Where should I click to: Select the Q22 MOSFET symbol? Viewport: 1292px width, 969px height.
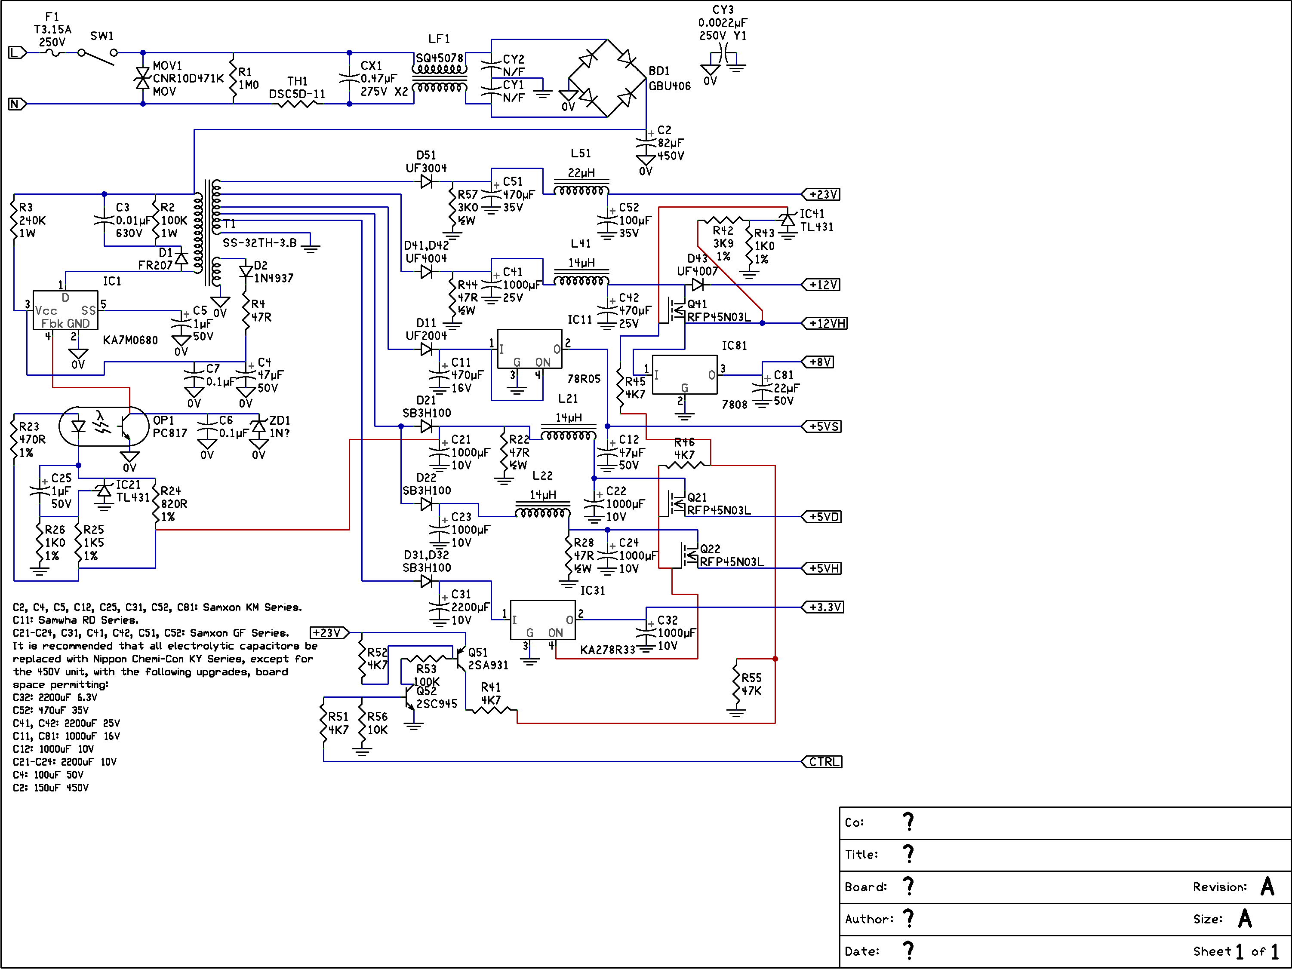pos(687,555)
